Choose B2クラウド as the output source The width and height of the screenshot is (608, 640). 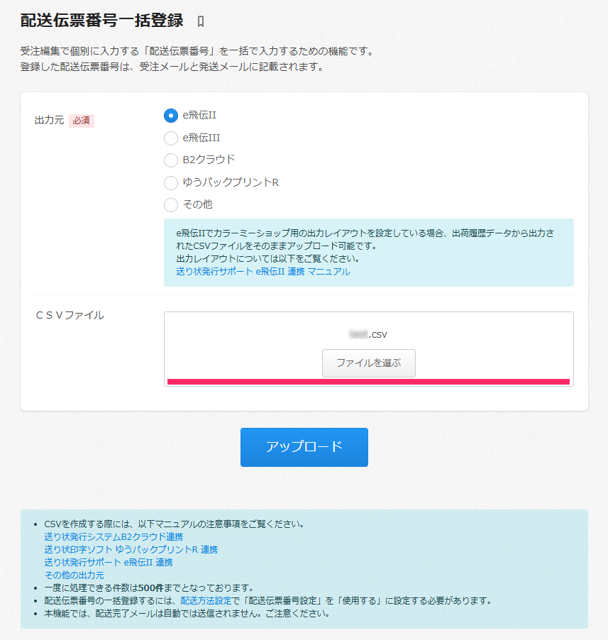[x=170, y=160]
